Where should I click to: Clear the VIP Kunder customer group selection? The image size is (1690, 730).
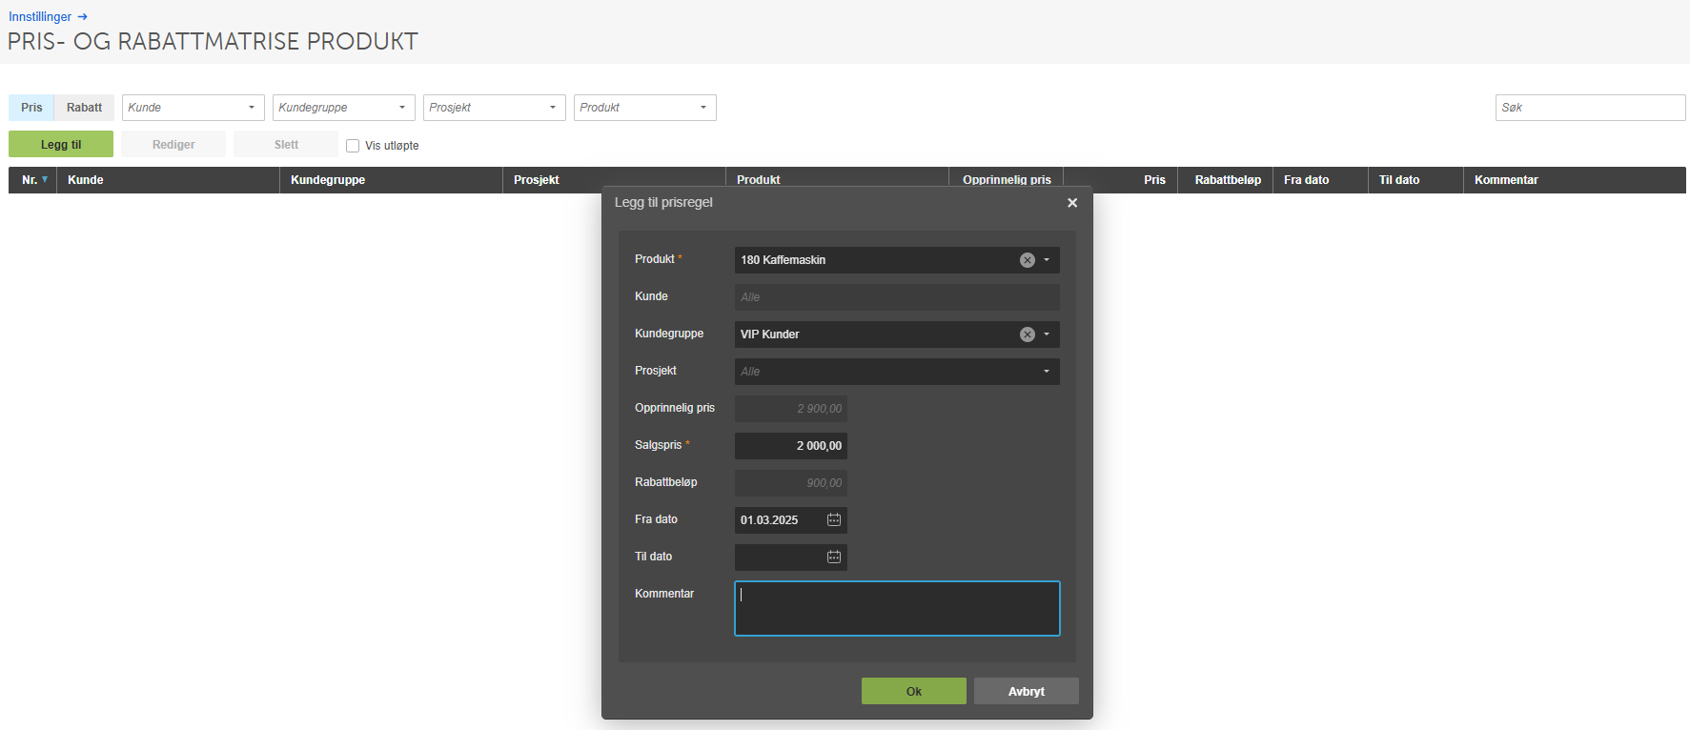click(1028, 335)
